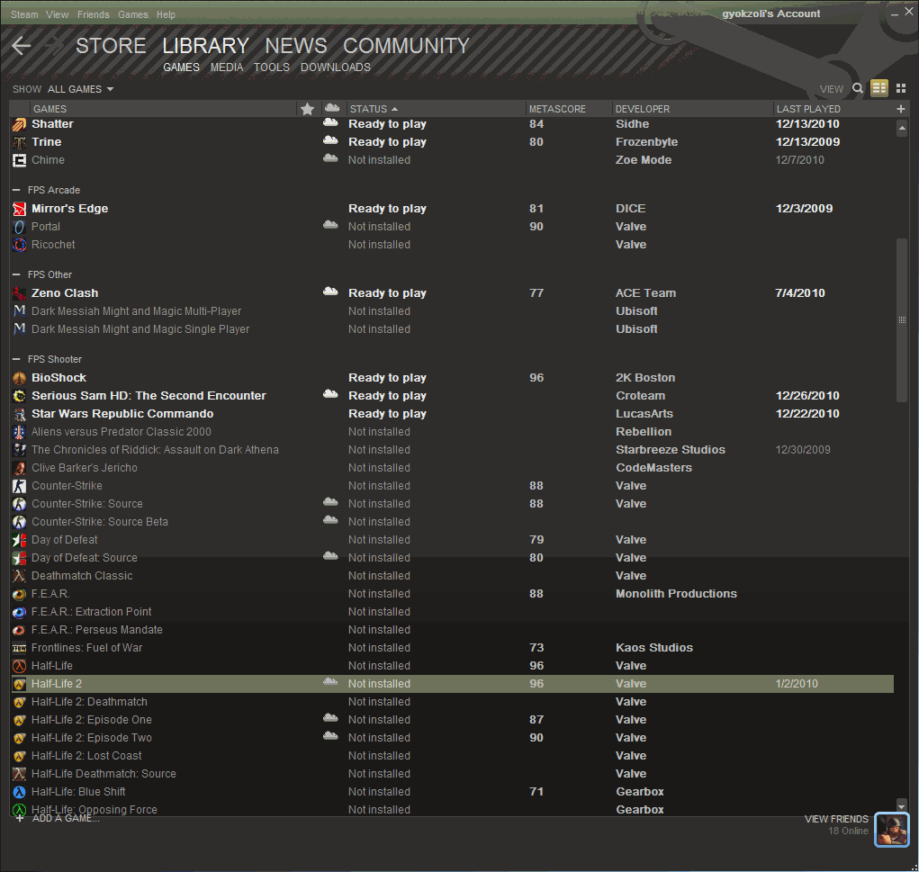Sort by favorites star column
This screenshot has height=872, width=919.
(x=307, y=109)
